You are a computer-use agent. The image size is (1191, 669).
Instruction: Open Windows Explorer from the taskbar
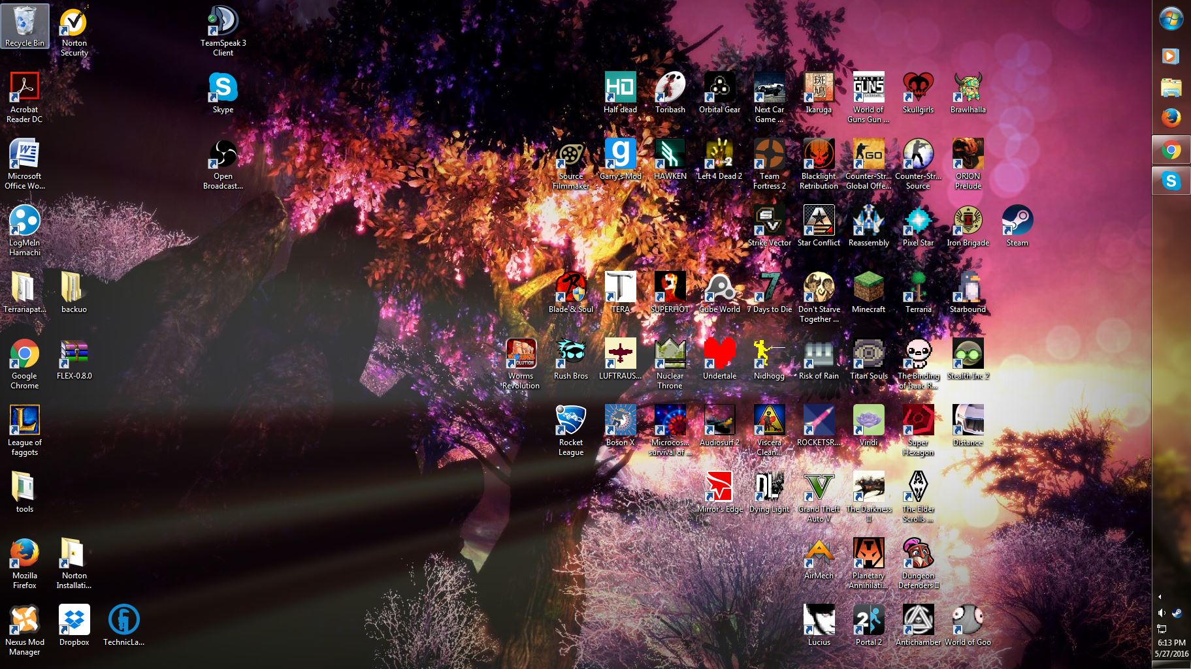click(1171, 87)
